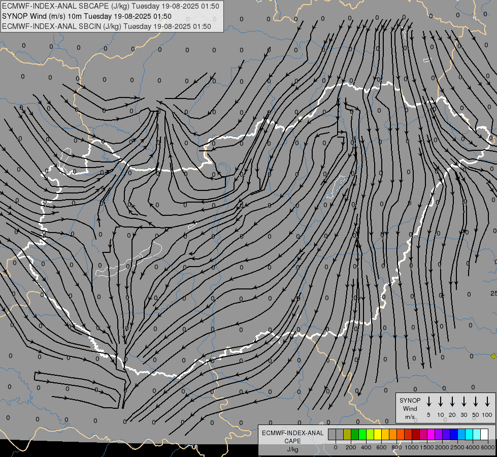Screen dimensions: 497x457
Task: Pick the pure yellow CAPE legend swatch
Action: click(378, 434)
